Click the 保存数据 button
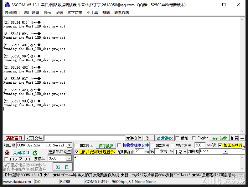 106,145
